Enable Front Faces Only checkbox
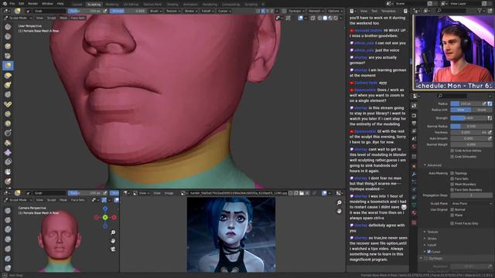 coord(452,223)
